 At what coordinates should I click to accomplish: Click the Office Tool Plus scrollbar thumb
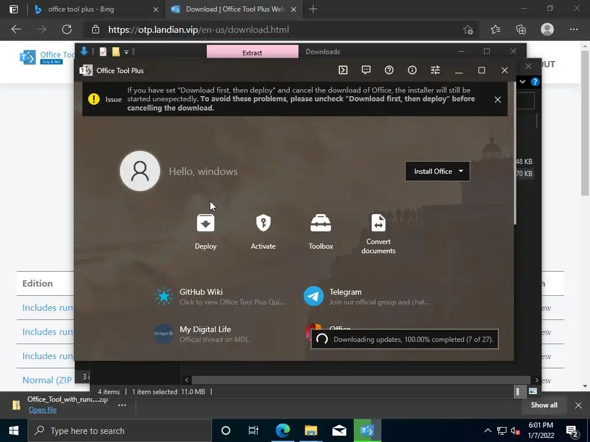point(515,153)
